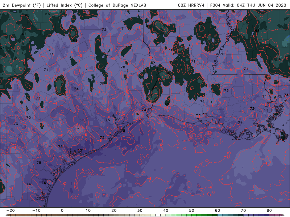Click the left arrow end of the color bar

click(x=8, y=215)
